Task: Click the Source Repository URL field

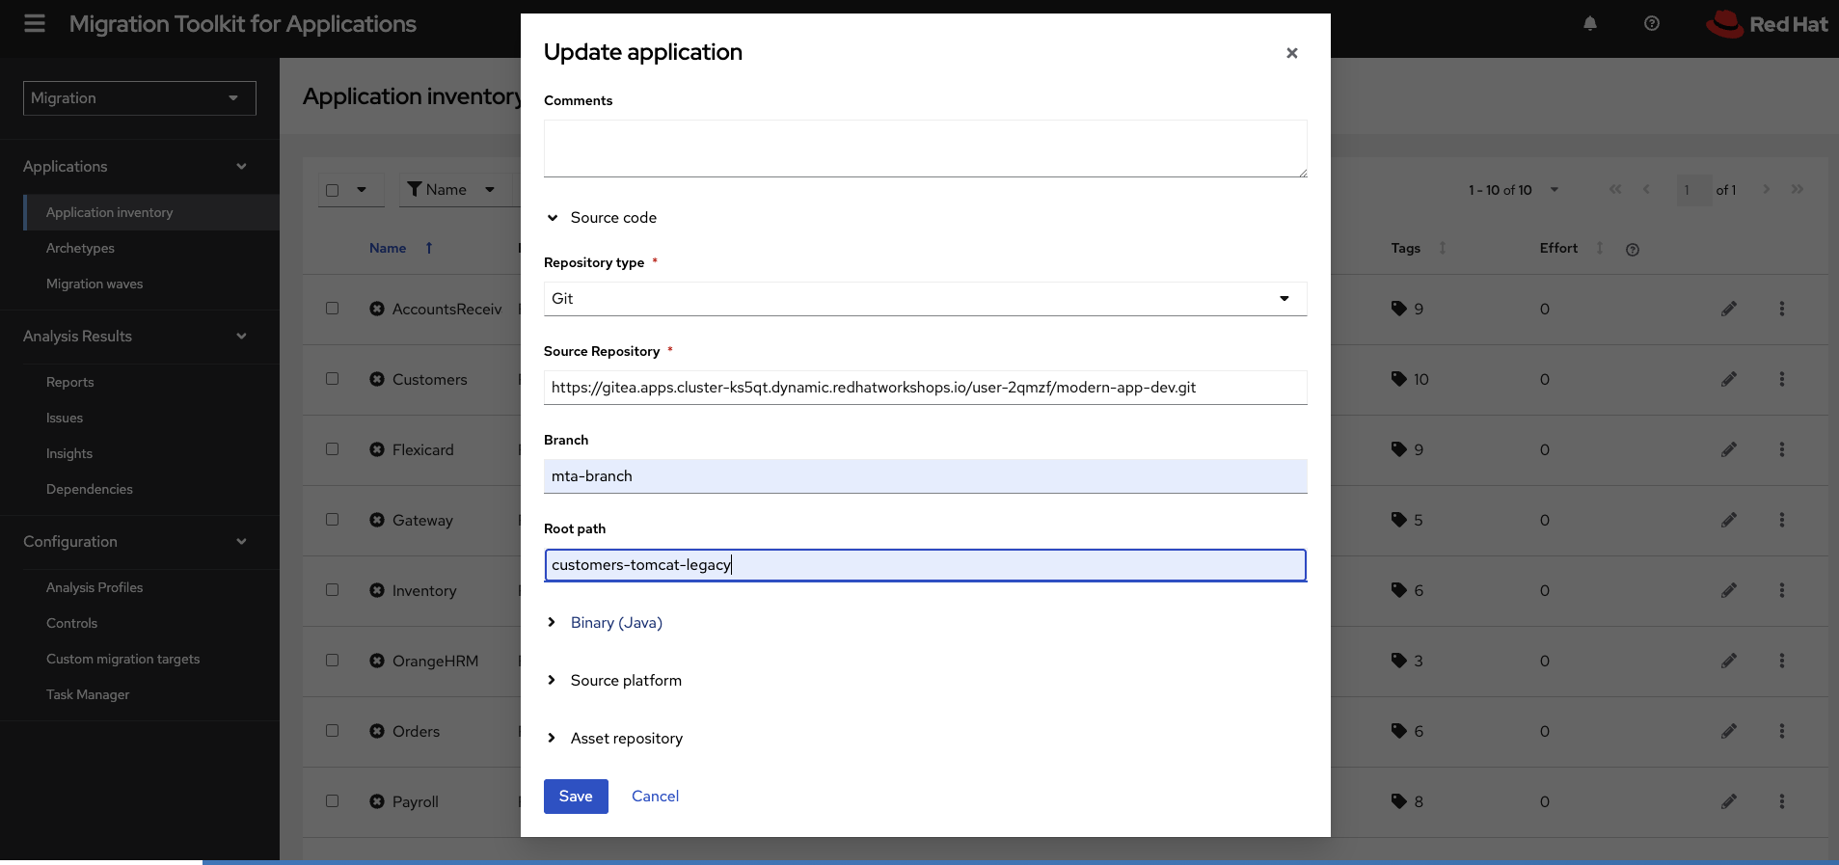Action: (925, 388)
